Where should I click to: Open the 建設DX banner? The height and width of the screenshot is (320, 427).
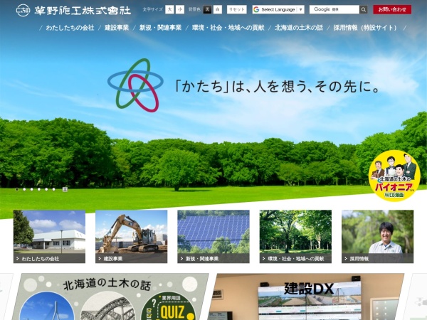pyautogui.click(x=307, y=297)
